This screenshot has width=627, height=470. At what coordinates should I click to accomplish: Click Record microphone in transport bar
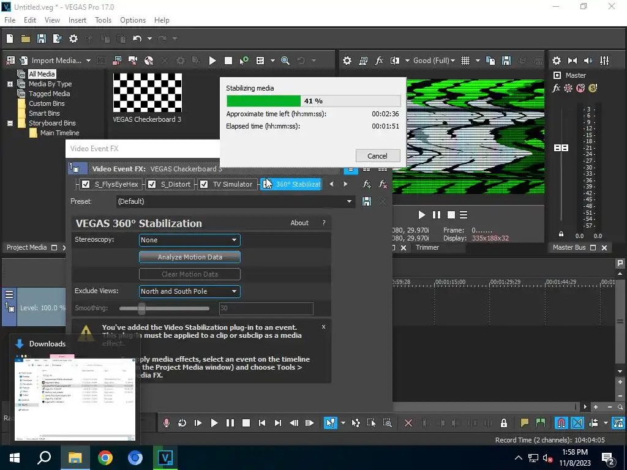[x=167, y=423]
